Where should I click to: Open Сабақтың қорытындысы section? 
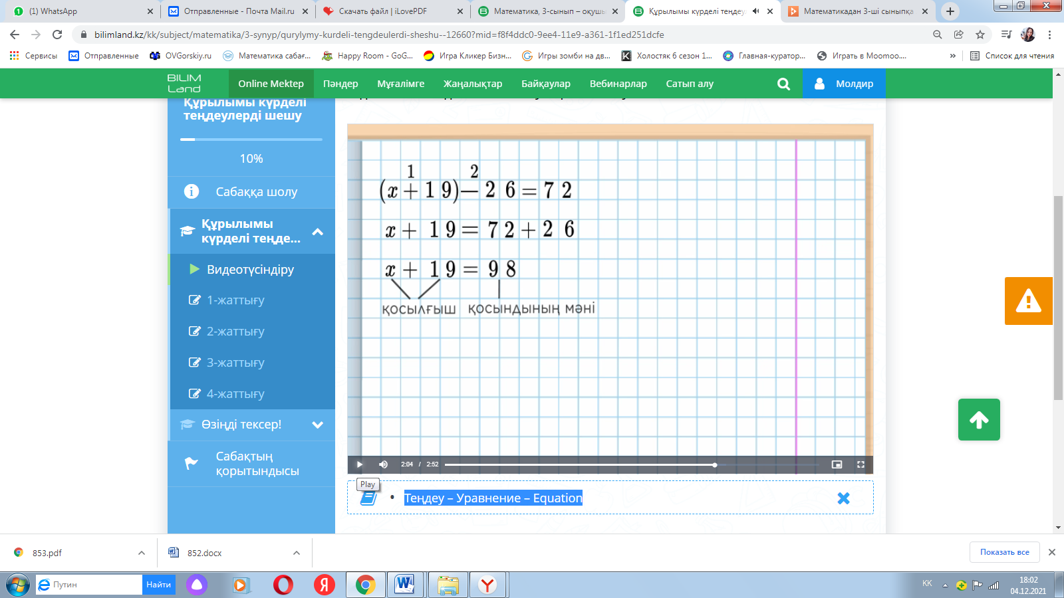click(x=251, y=464)
